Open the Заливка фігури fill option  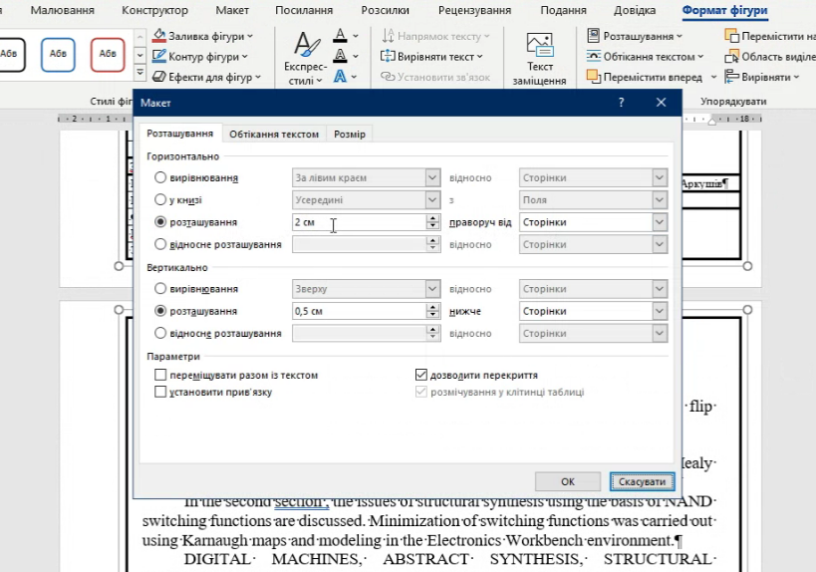(x=202, y=36)
